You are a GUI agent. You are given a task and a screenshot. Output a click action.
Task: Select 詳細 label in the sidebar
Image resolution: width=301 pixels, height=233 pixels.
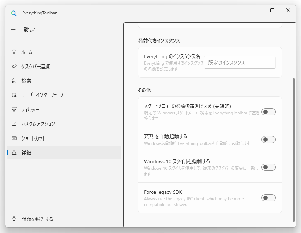(x=26, y=153)
